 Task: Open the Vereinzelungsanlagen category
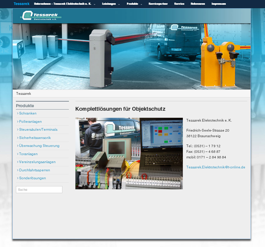click(x=37, y=162)
